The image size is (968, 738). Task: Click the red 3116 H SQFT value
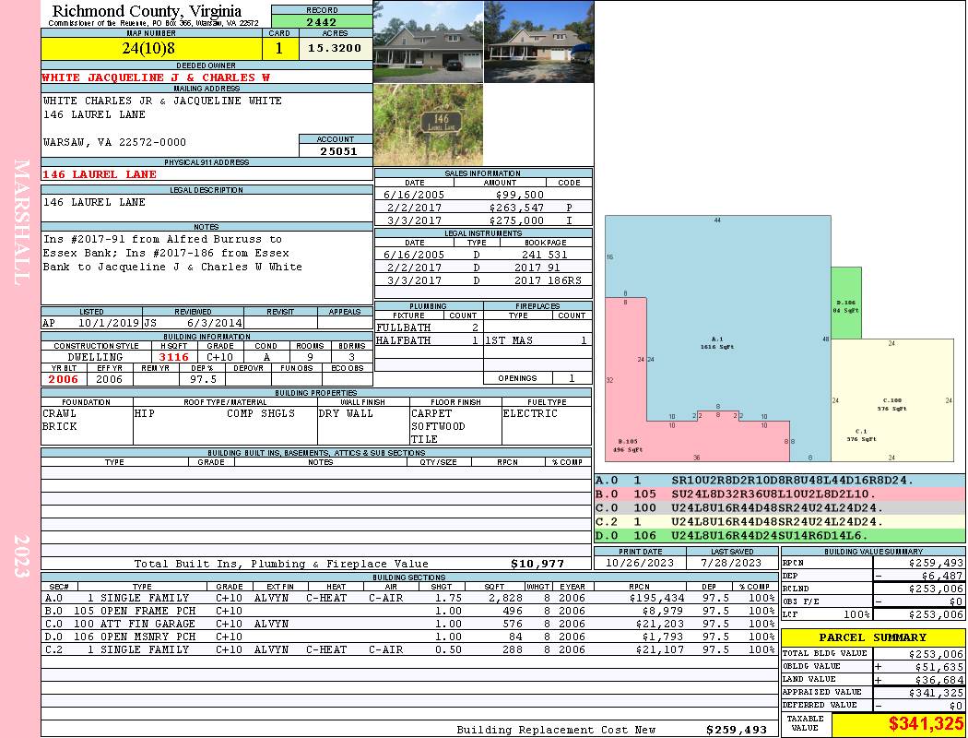[174, 357]
